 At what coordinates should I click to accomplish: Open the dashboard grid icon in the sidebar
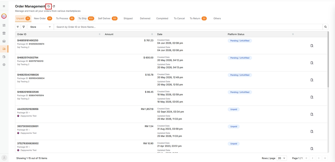point(4,25)
